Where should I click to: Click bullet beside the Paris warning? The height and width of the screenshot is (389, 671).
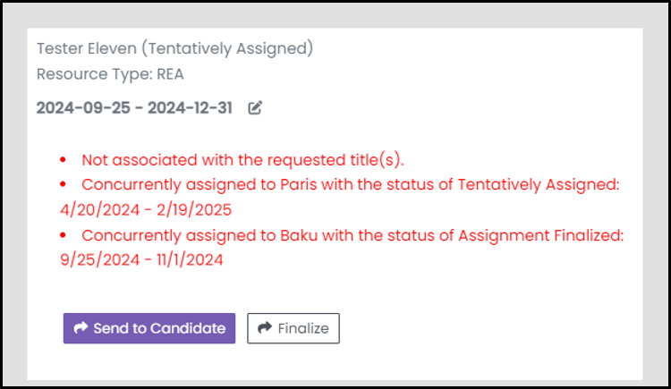click(63, 185)
